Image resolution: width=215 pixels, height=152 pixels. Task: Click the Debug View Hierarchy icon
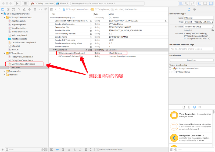coord(86,150)
